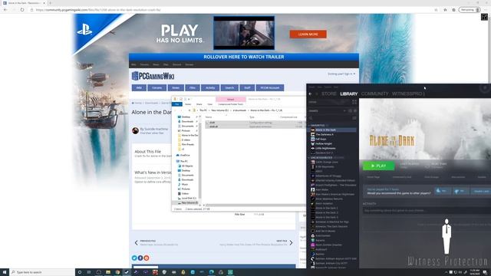Click the PlayStation ad video thumbnail
This screenshot has width=491, height=276.
244,33
